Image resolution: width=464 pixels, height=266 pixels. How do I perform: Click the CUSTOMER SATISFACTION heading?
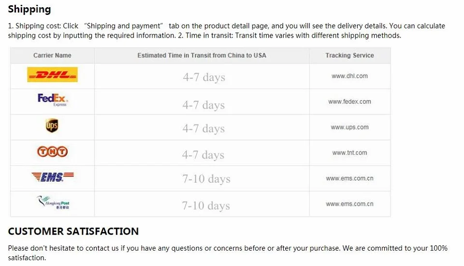73,231
